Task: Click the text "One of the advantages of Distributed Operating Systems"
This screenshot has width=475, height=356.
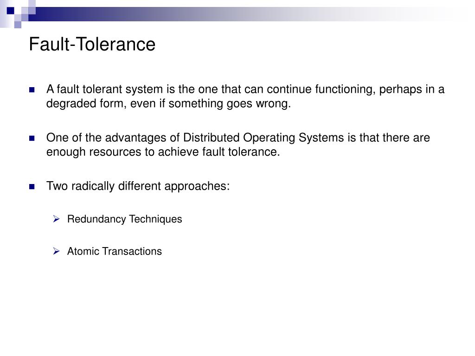Action: point(195,138)
